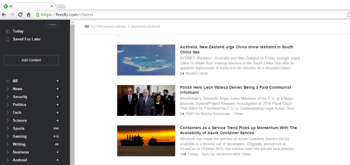Click the SYDNEY (Reuters) article summary
This screenshot has height=165, width=350.
tap(240, 63)
